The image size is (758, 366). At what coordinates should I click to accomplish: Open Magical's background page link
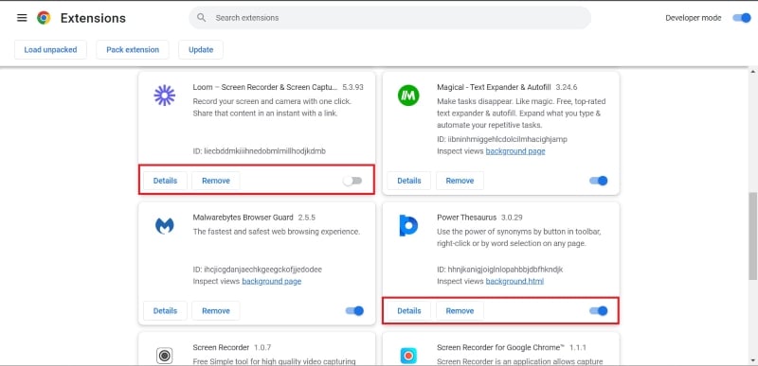515,151
